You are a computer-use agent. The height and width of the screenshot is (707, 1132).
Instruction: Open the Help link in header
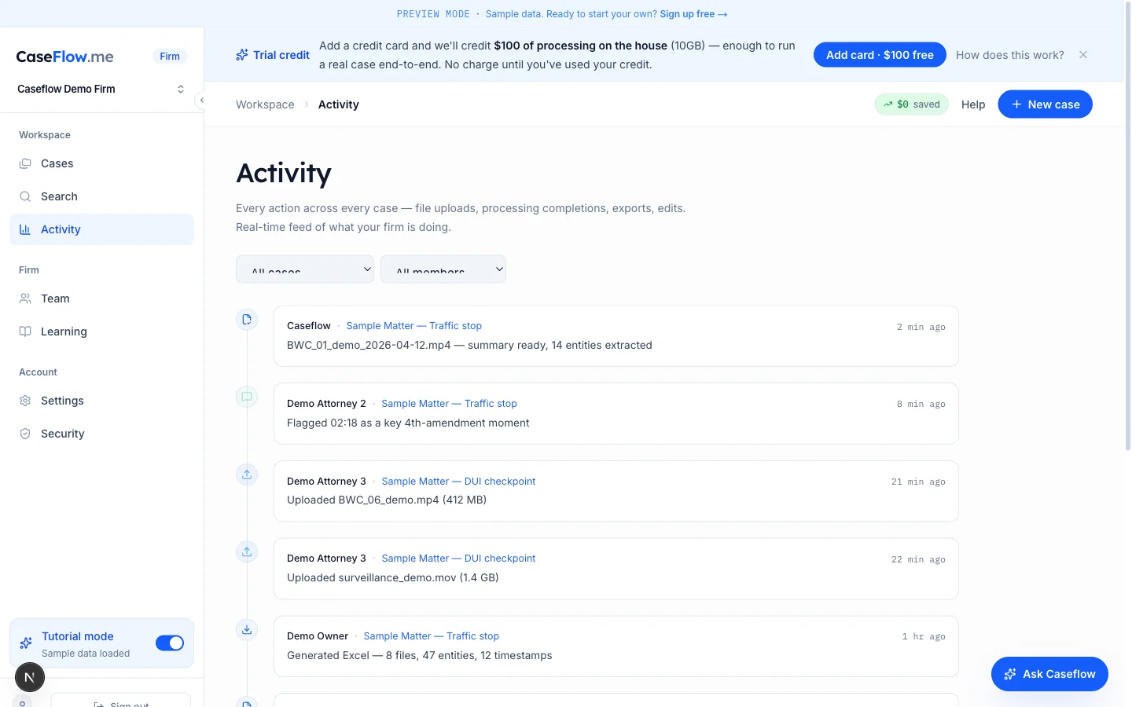coord(973,104)
